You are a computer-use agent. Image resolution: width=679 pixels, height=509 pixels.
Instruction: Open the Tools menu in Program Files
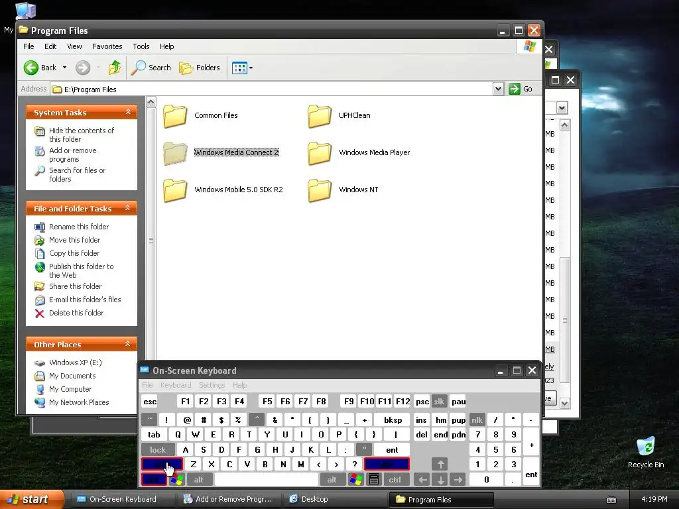point(141,46)
